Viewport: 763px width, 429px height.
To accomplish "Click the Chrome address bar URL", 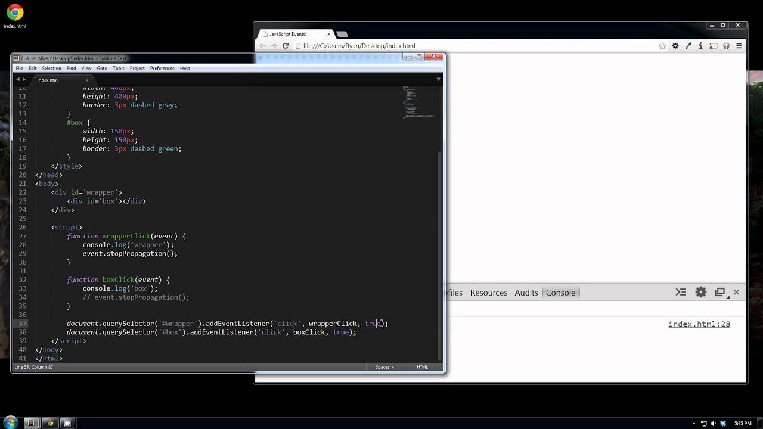I will 359,46.
